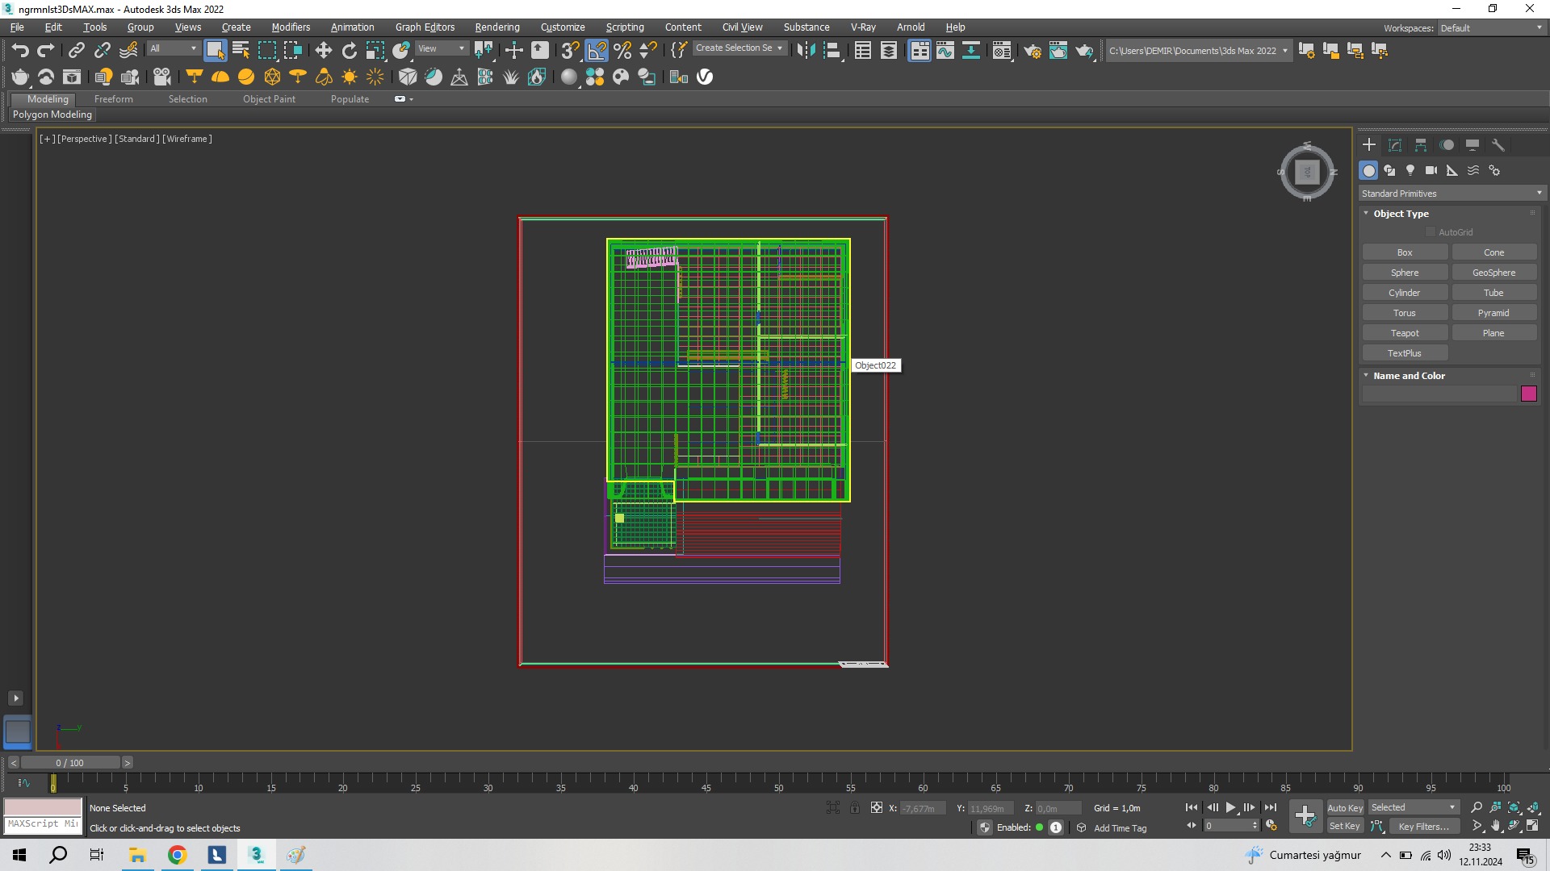
Task: Open the Modifiers menu
Action: 291,27
